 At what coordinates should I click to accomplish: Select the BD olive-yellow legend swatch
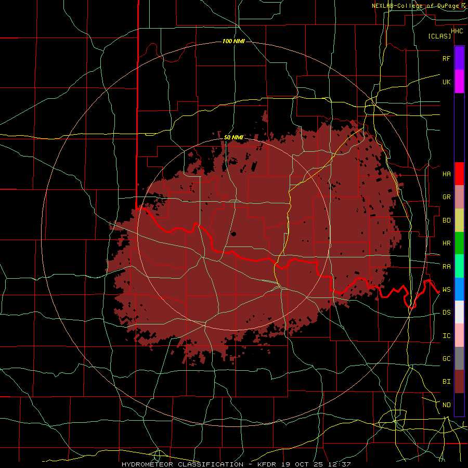(x=459, y=220)
